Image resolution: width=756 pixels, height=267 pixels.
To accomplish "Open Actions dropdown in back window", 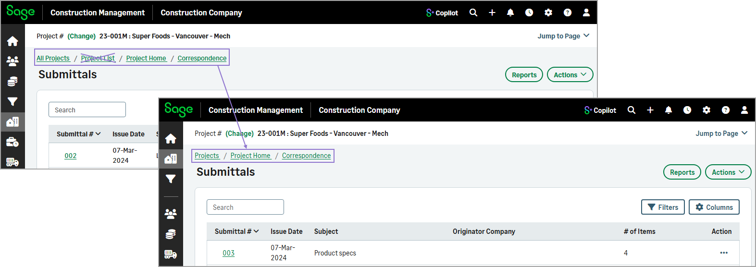I will click(x=570, y=75).
